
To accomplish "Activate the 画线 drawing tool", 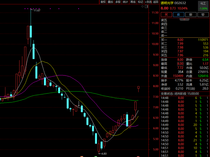I will pyautogui.click(x=133, y=2).
